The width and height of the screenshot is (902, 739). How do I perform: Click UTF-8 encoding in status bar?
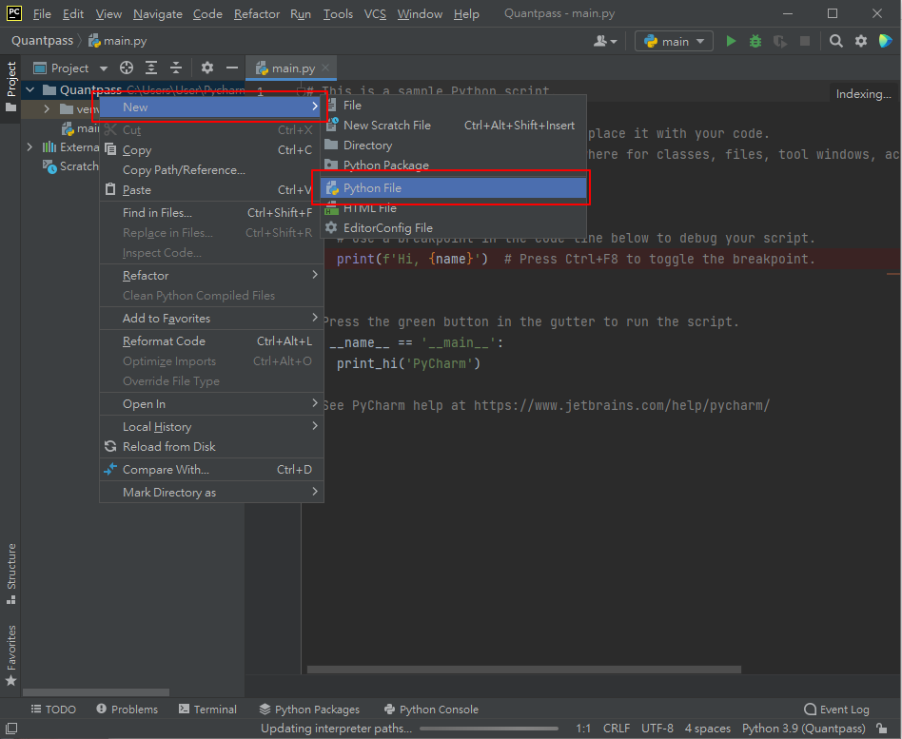(x=657, y=729)
